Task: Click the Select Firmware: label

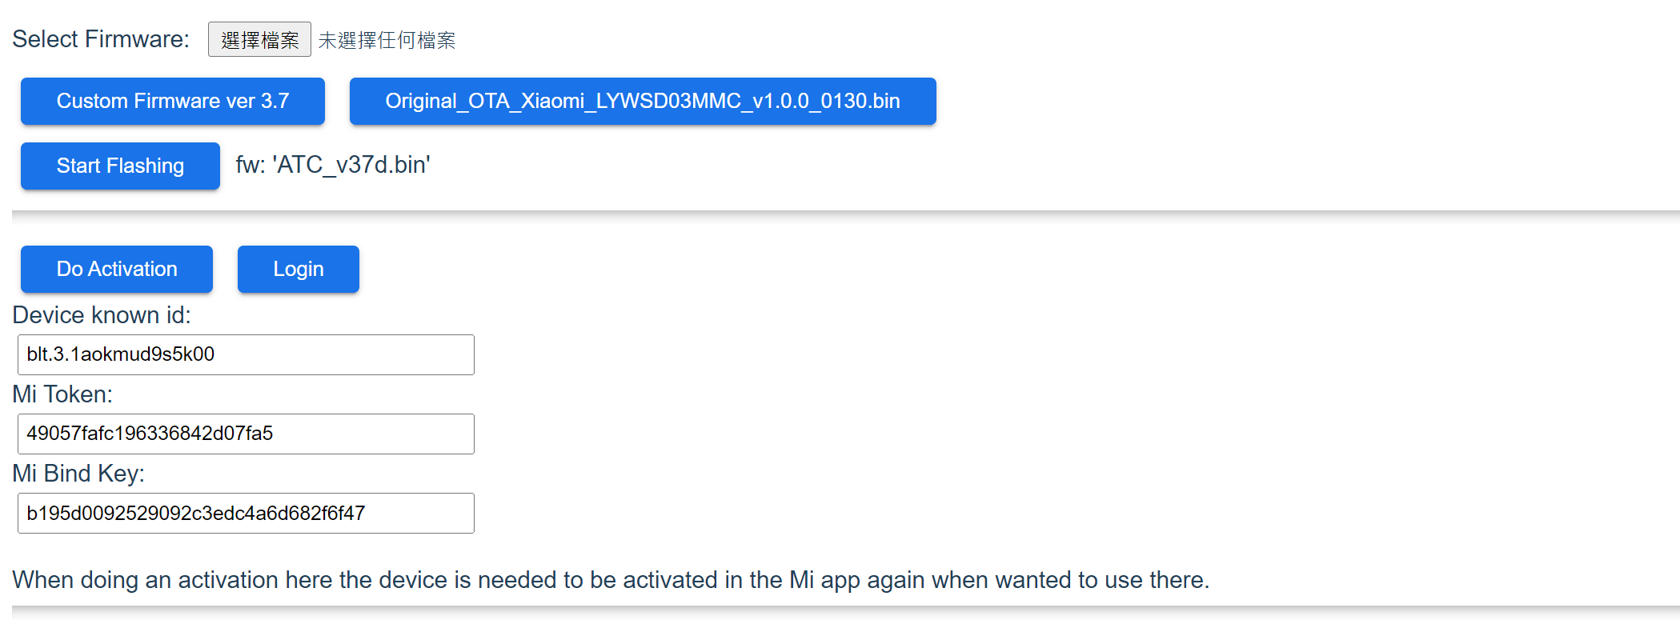Action: point(101,39)
